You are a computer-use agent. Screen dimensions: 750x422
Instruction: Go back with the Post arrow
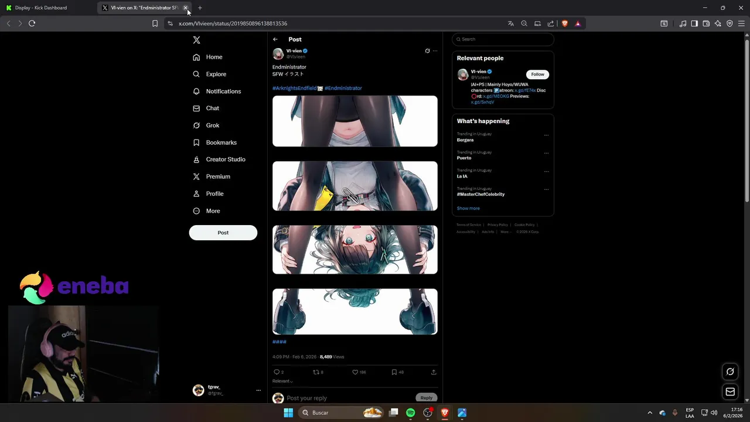tap(275, 39)
